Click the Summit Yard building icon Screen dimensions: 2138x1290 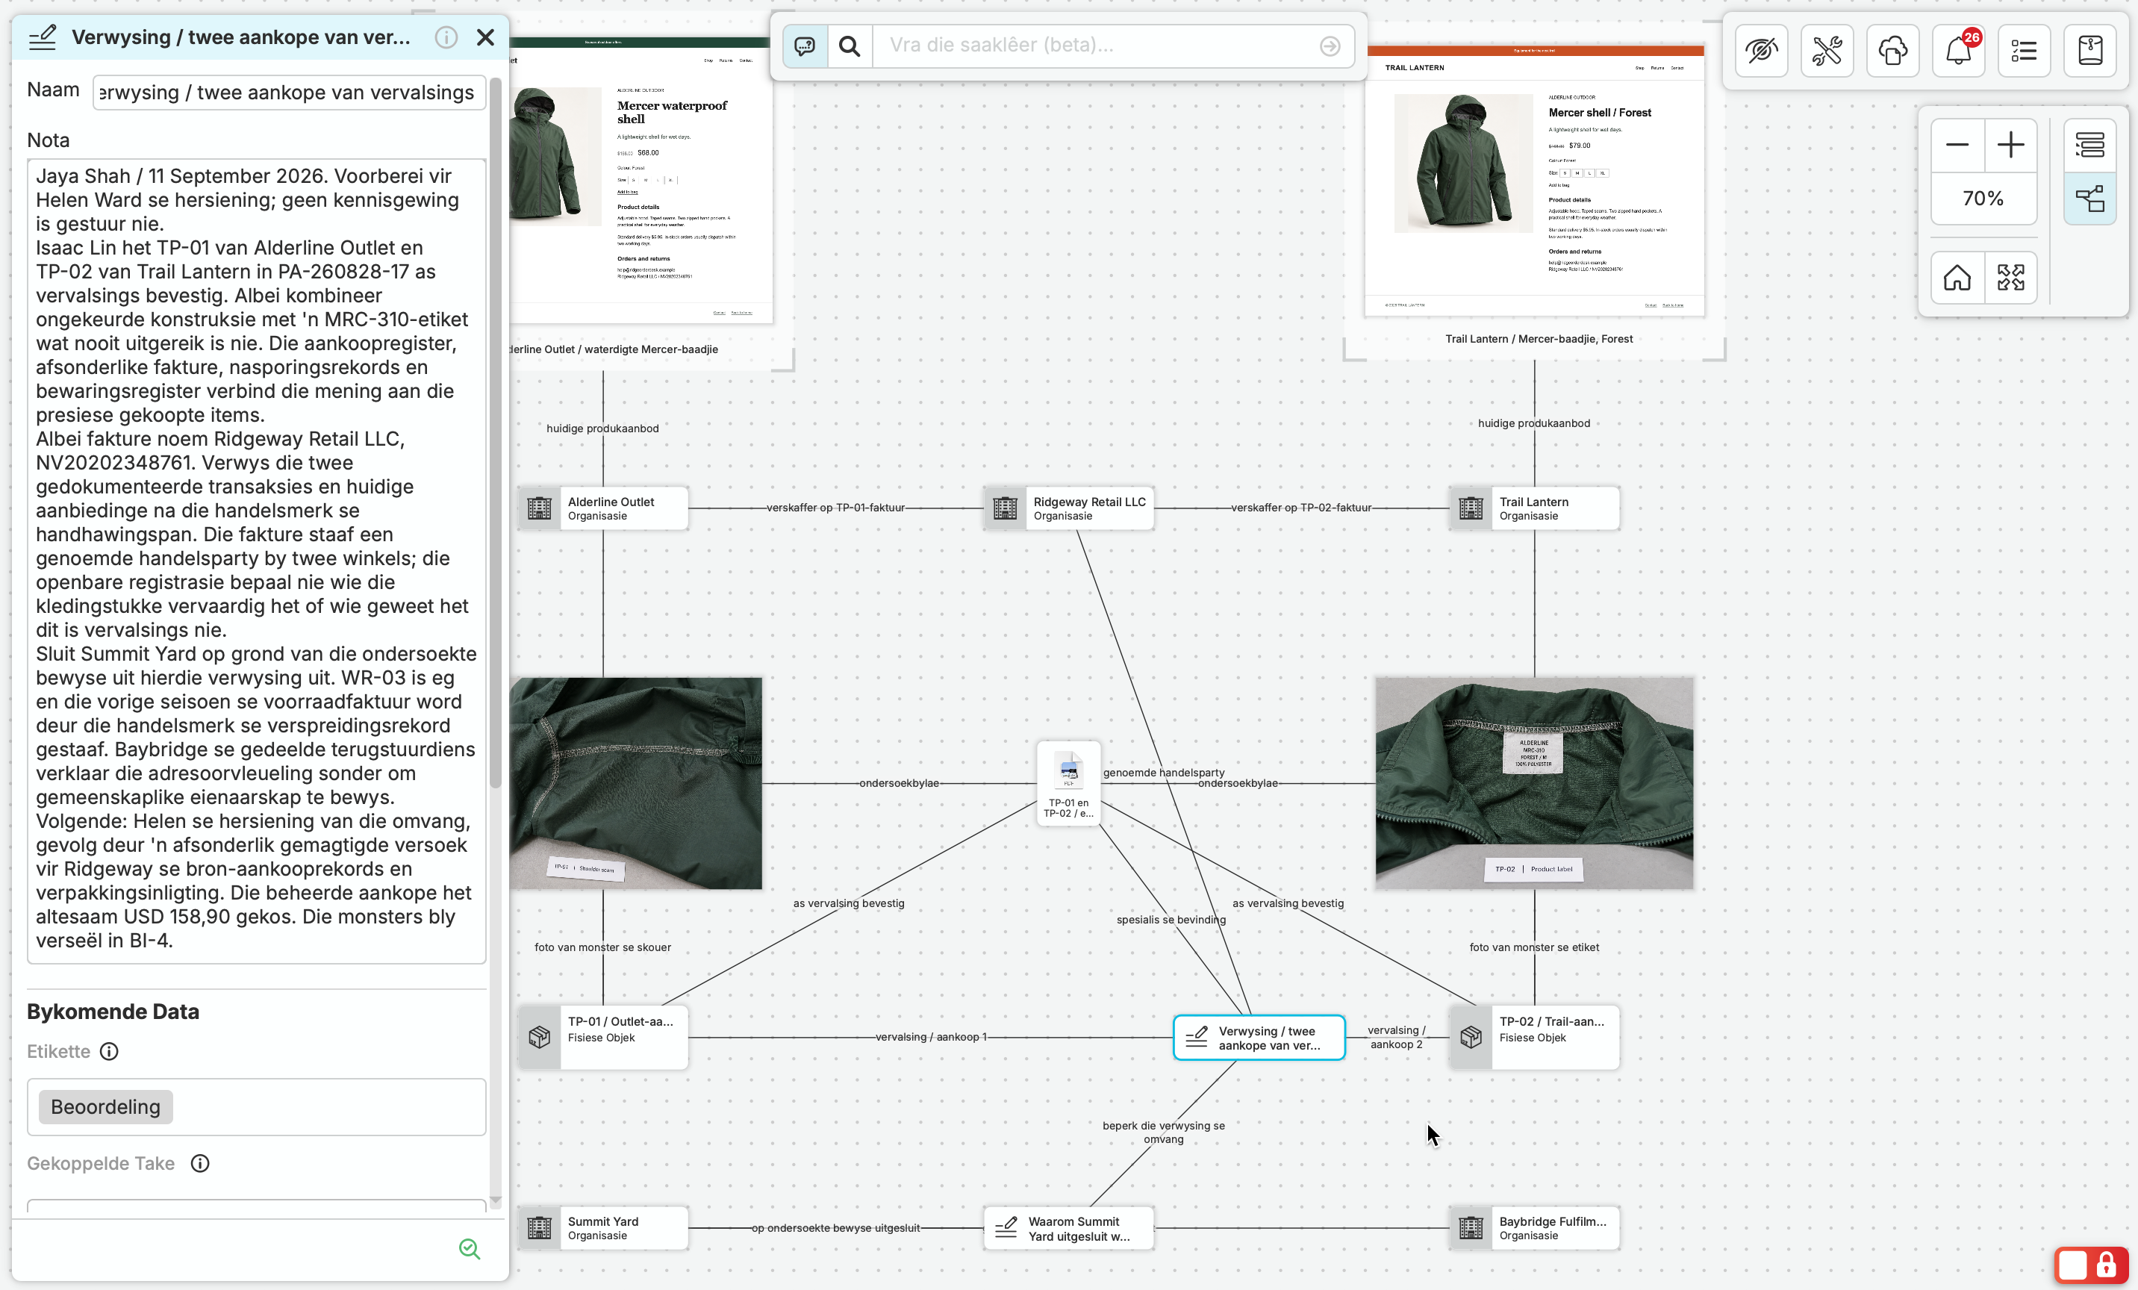540,1227
